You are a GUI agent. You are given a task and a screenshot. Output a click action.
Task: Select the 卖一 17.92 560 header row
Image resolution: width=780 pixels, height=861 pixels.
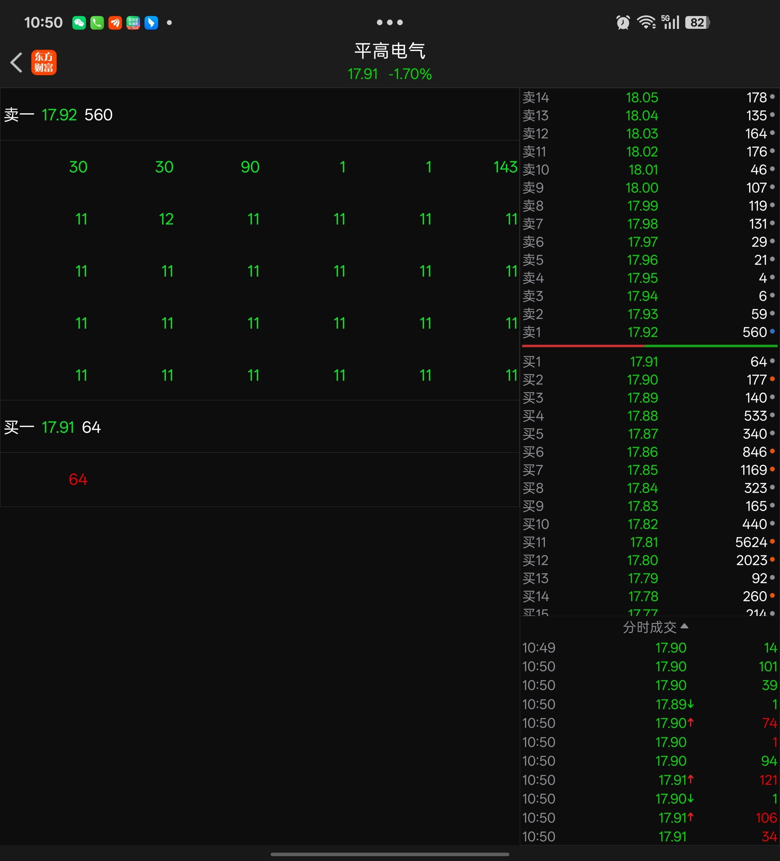[x=59, y=115]
